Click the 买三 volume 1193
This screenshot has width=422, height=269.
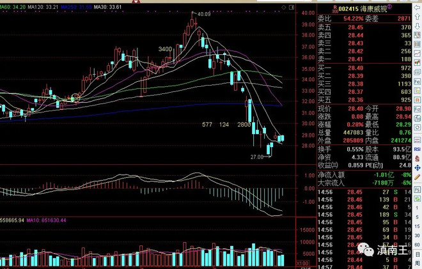point(404,84)
